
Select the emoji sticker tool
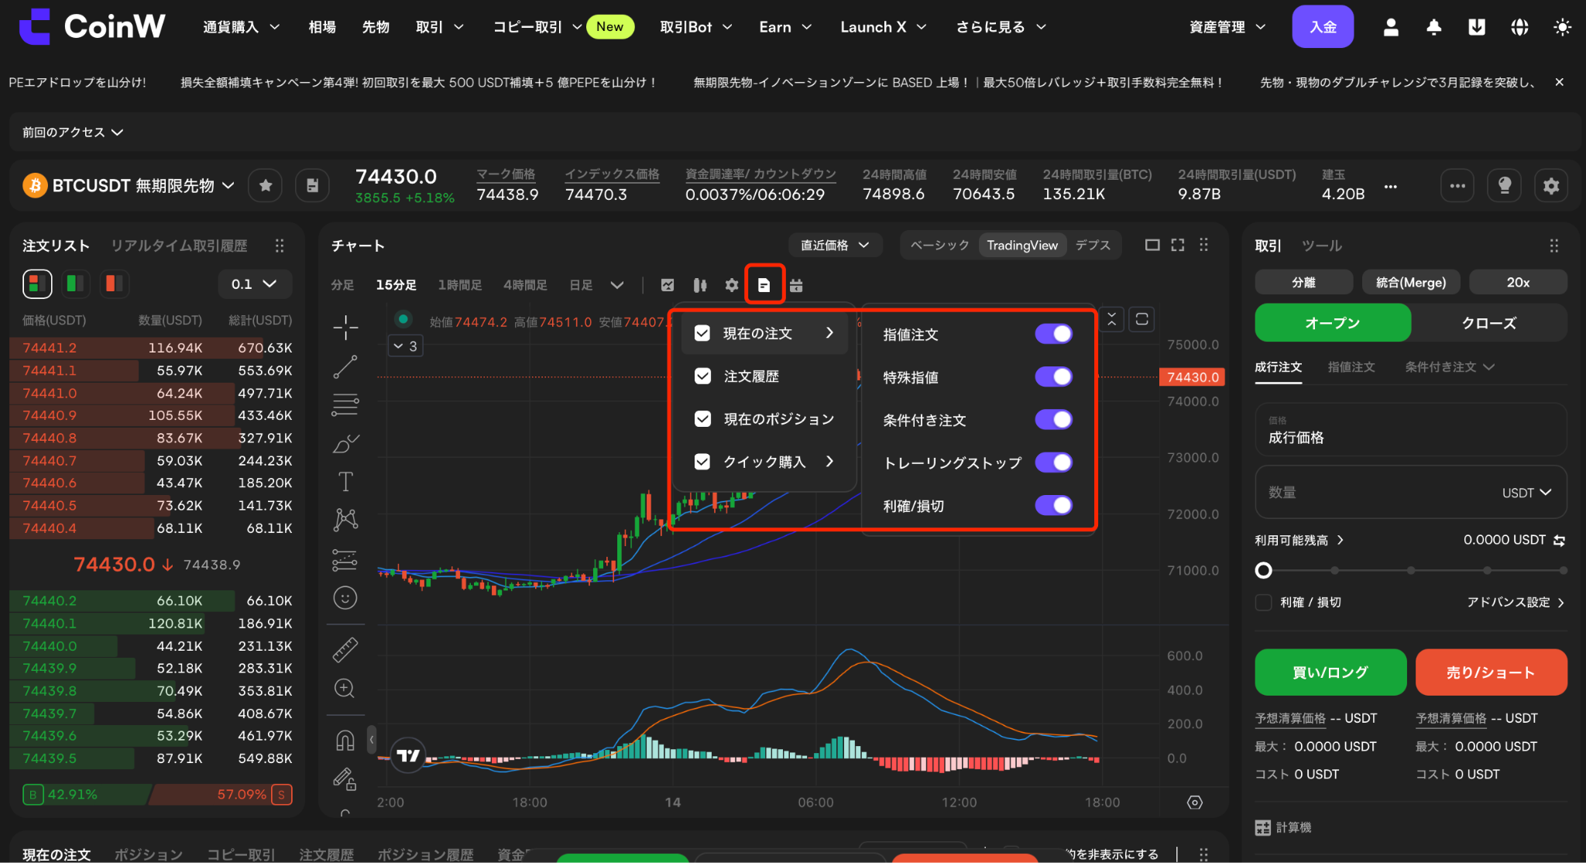(345, 597)
